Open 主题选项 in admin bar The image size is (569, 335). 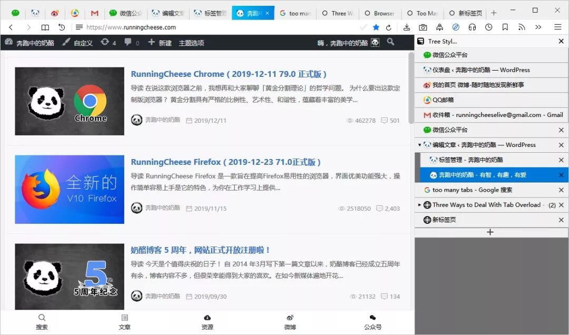[x=191, y=43]
